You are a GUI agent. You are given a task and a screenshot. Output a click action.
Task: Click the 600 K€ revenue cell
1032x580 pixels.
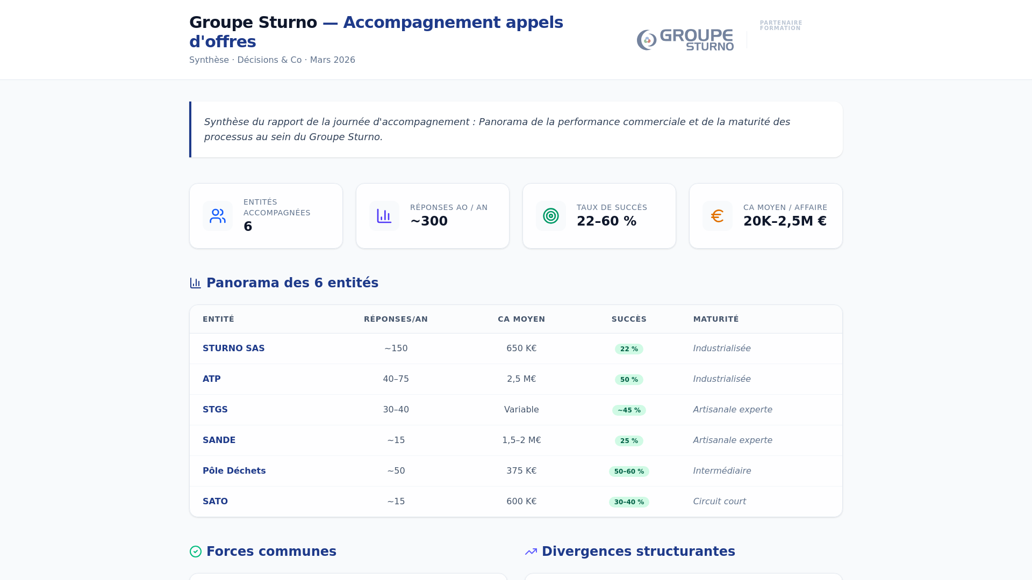coord(521,502)
